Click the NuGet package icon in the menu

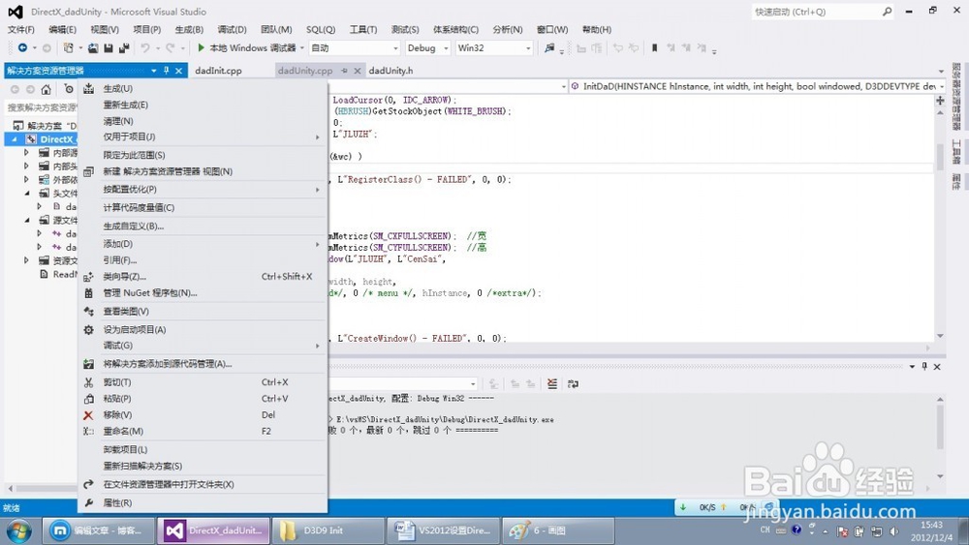(x=88, y=293)
